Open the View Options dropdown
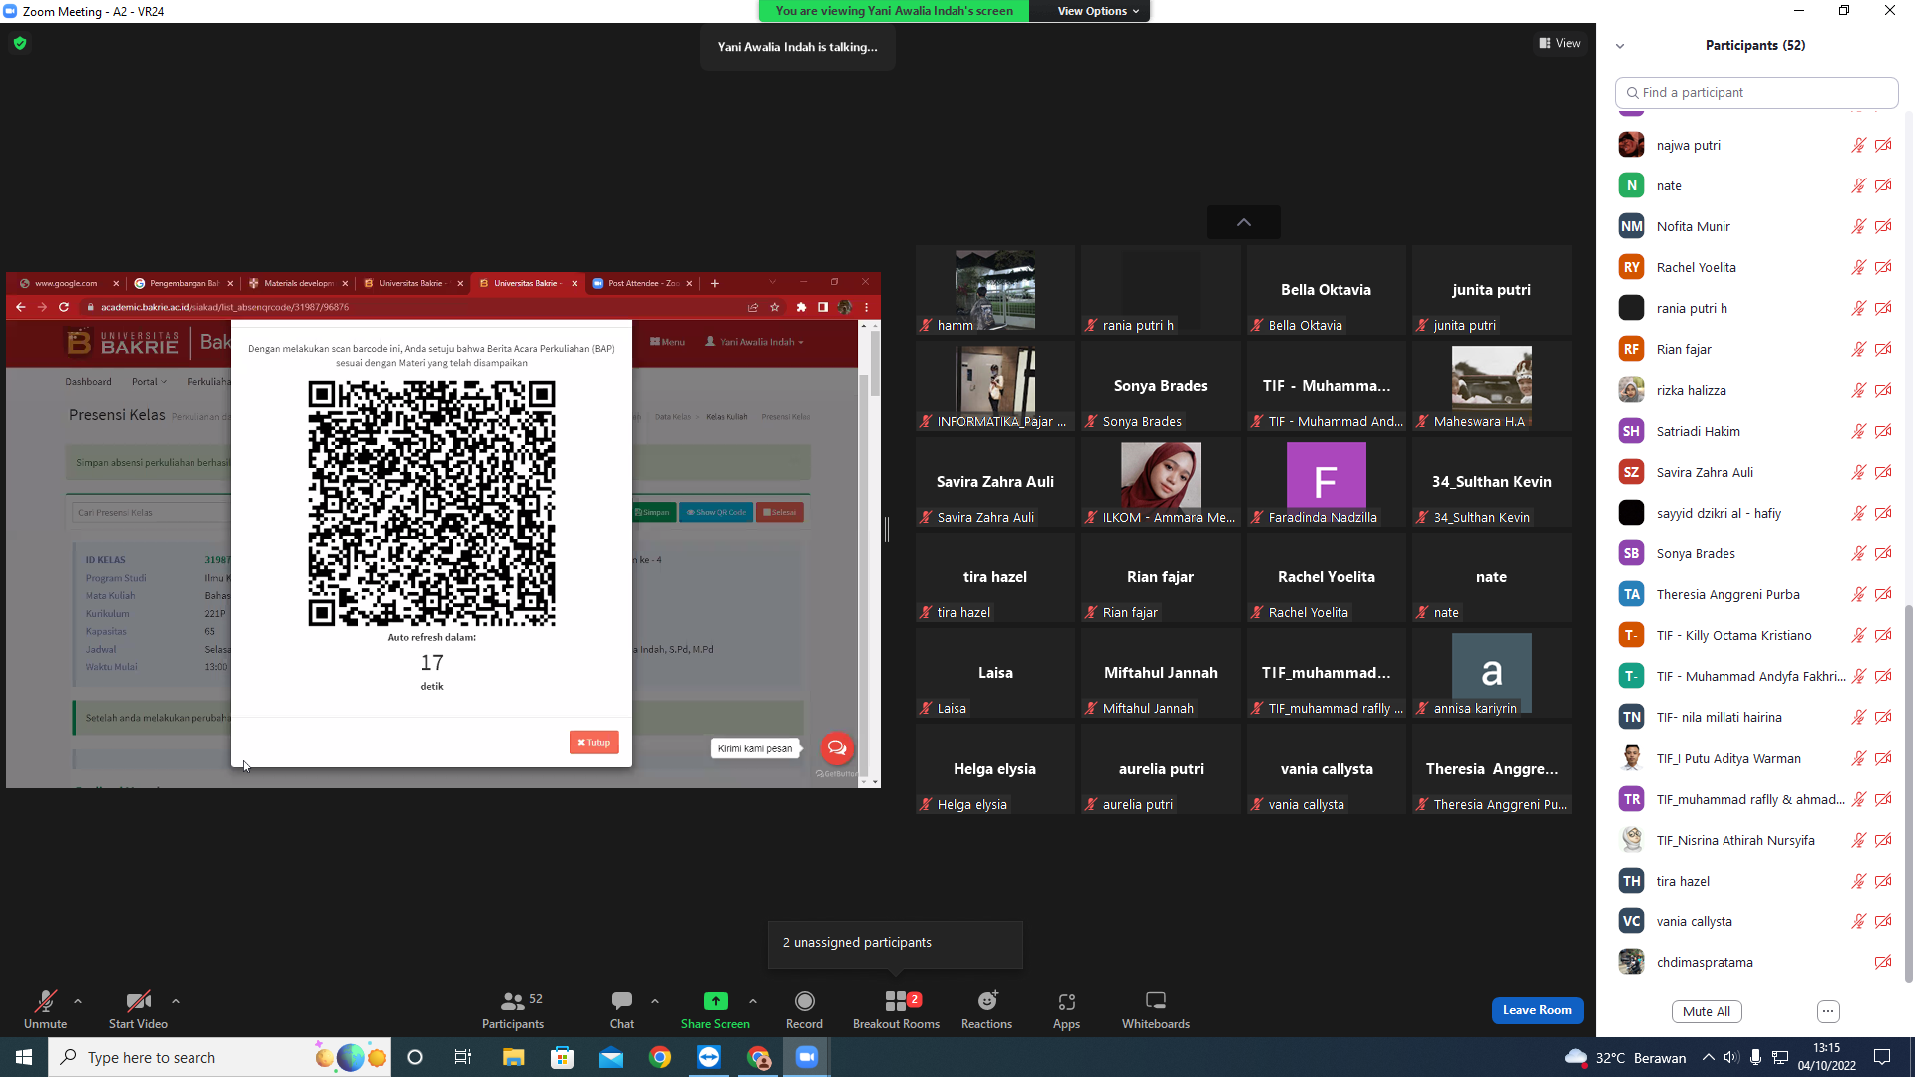This screenshot has width=1915, height=1077. coord(1097,11)
